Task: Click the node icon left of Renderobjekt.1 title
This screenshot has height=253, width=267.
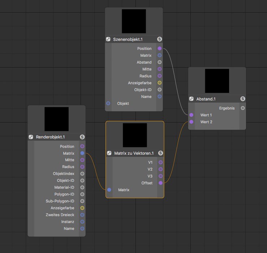Action: pos(31,137)
